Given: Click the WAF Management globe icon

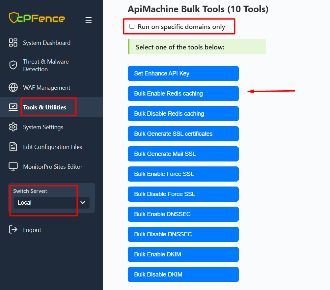Looking at the screenshot, I should pyautogui.click(x=13, y=88).
